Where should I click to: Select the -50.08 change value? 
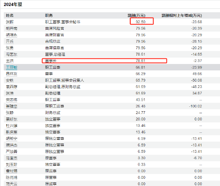pyautogui.click(x=196, y=80)
